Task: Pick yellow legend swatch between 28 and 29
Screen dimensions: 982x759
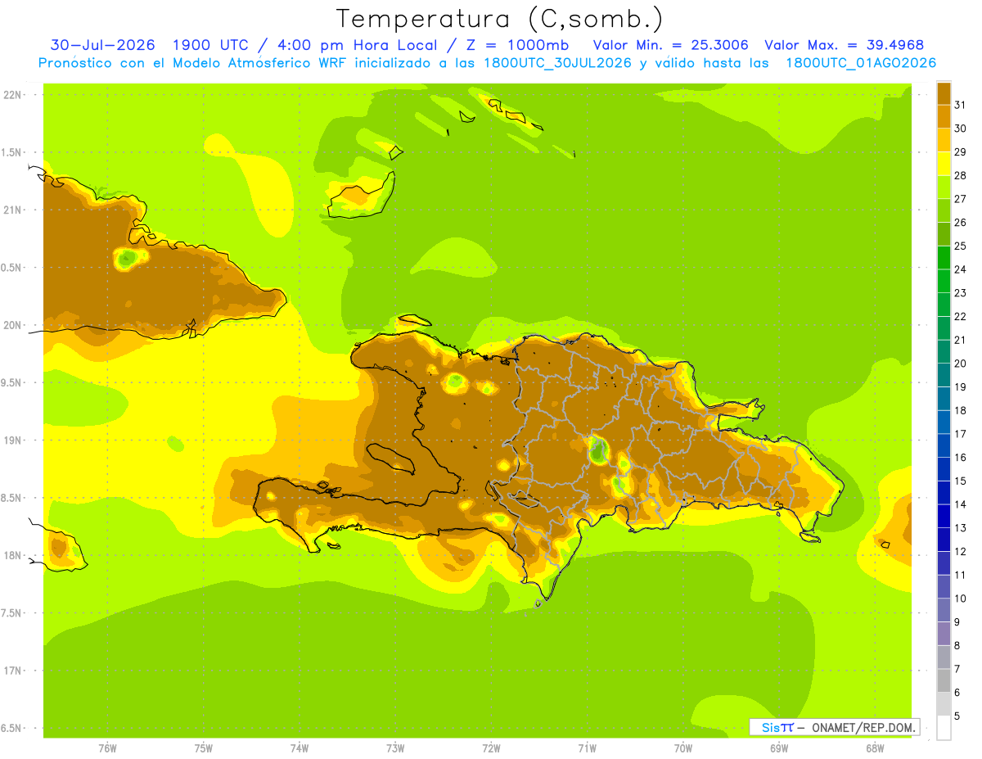Action: point(944,164)
